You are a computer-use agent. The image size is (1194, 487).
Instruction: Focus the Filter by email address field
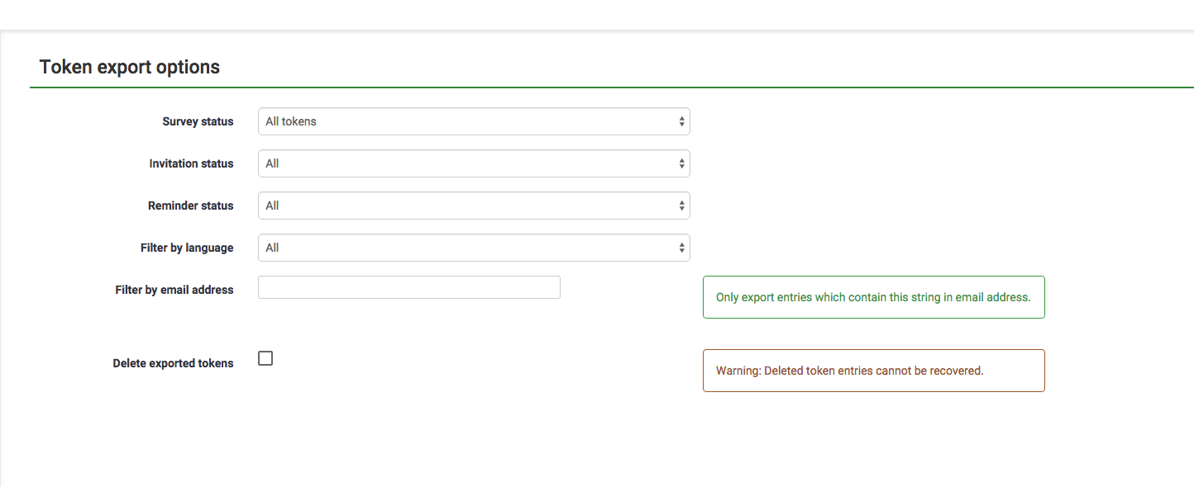click(x=408, y=287)
